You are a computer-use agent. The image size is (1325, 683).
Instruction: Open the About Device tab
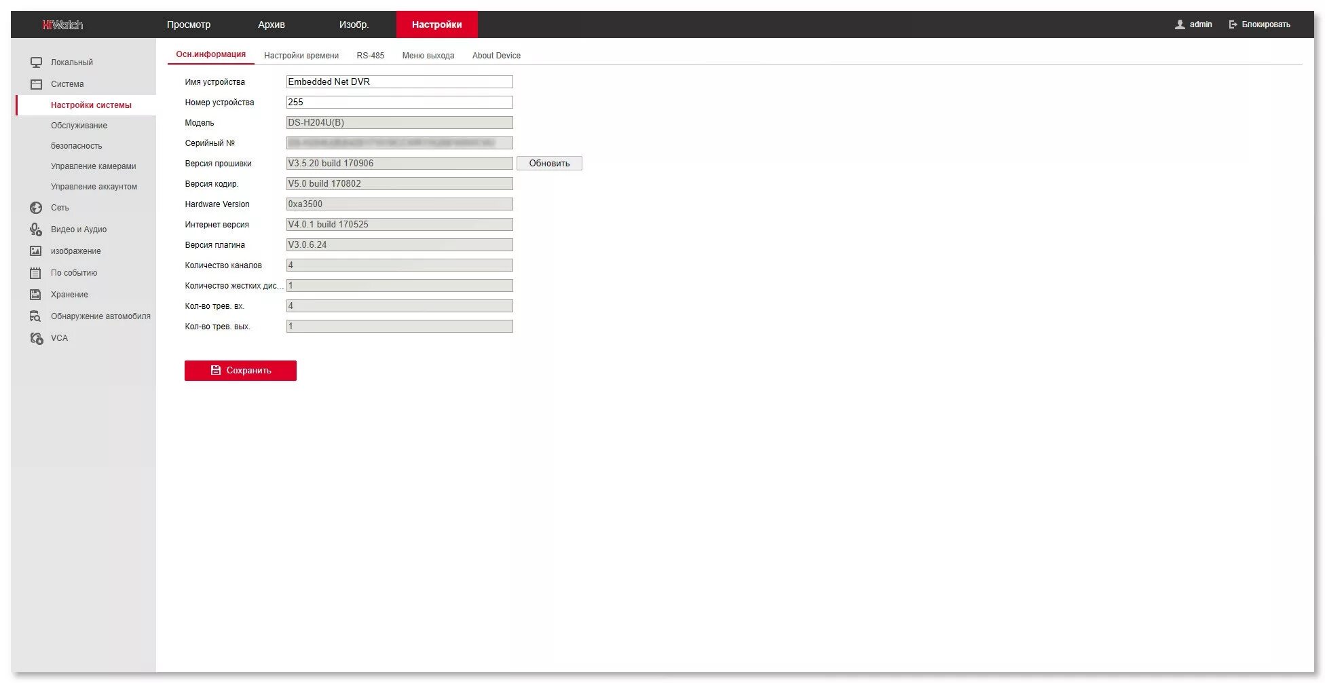[x=496, y=56]
